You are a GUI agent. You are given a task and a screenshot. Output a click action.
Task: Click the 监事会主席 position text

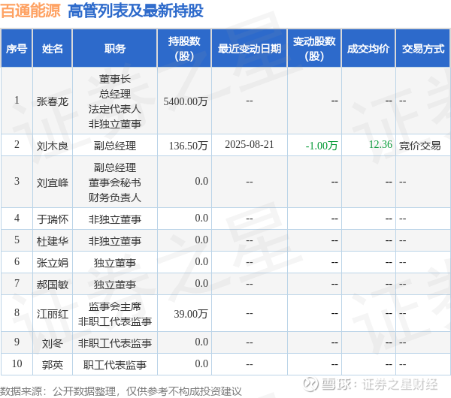115,306
